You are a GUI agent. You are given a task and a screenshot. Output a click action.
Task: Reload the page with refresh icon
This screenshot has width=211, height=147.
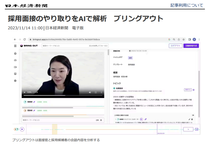click(x=24, y=39)
